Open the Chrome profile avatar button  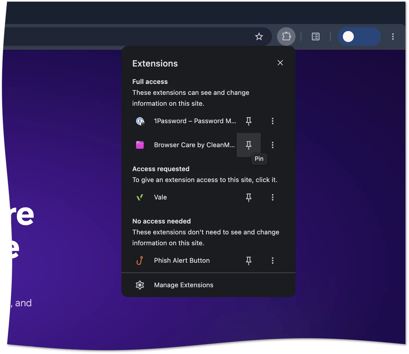[359, 37]
